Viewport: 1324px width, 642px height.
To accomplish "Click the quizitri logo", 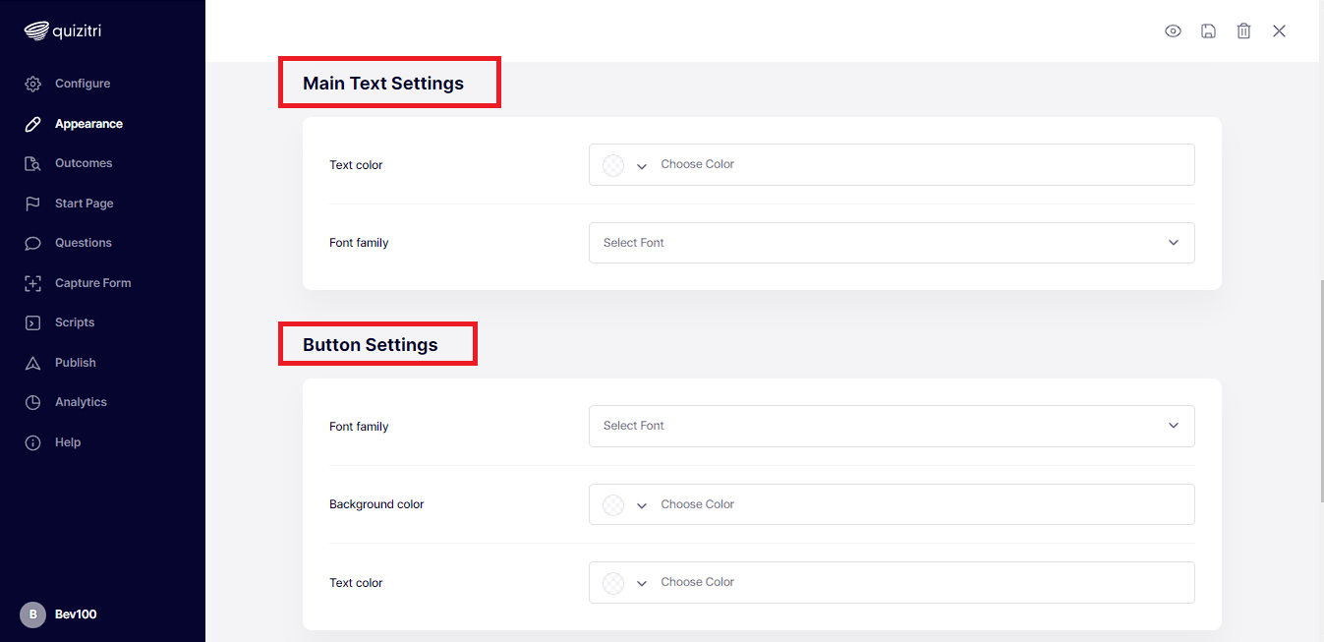I will [63, 31].
